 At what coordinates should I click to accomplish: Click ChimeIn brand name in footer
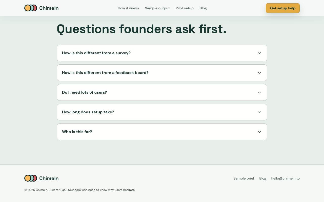point(49,178)
